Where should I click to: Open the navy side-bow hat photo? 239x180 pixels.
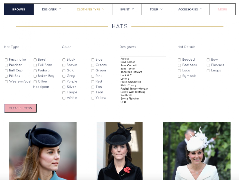pos(43,151)
